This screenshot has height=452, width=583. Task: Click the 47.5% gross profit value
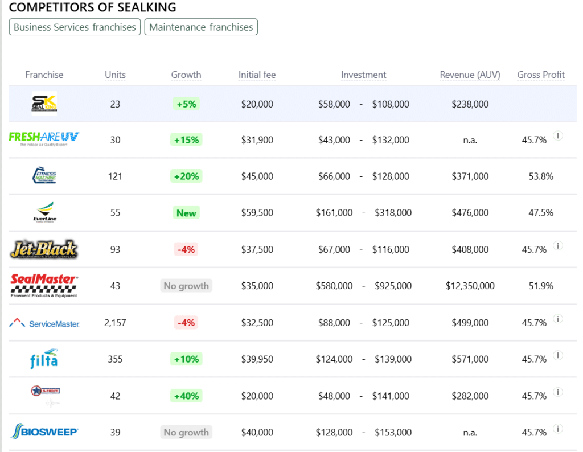[541, 212]
